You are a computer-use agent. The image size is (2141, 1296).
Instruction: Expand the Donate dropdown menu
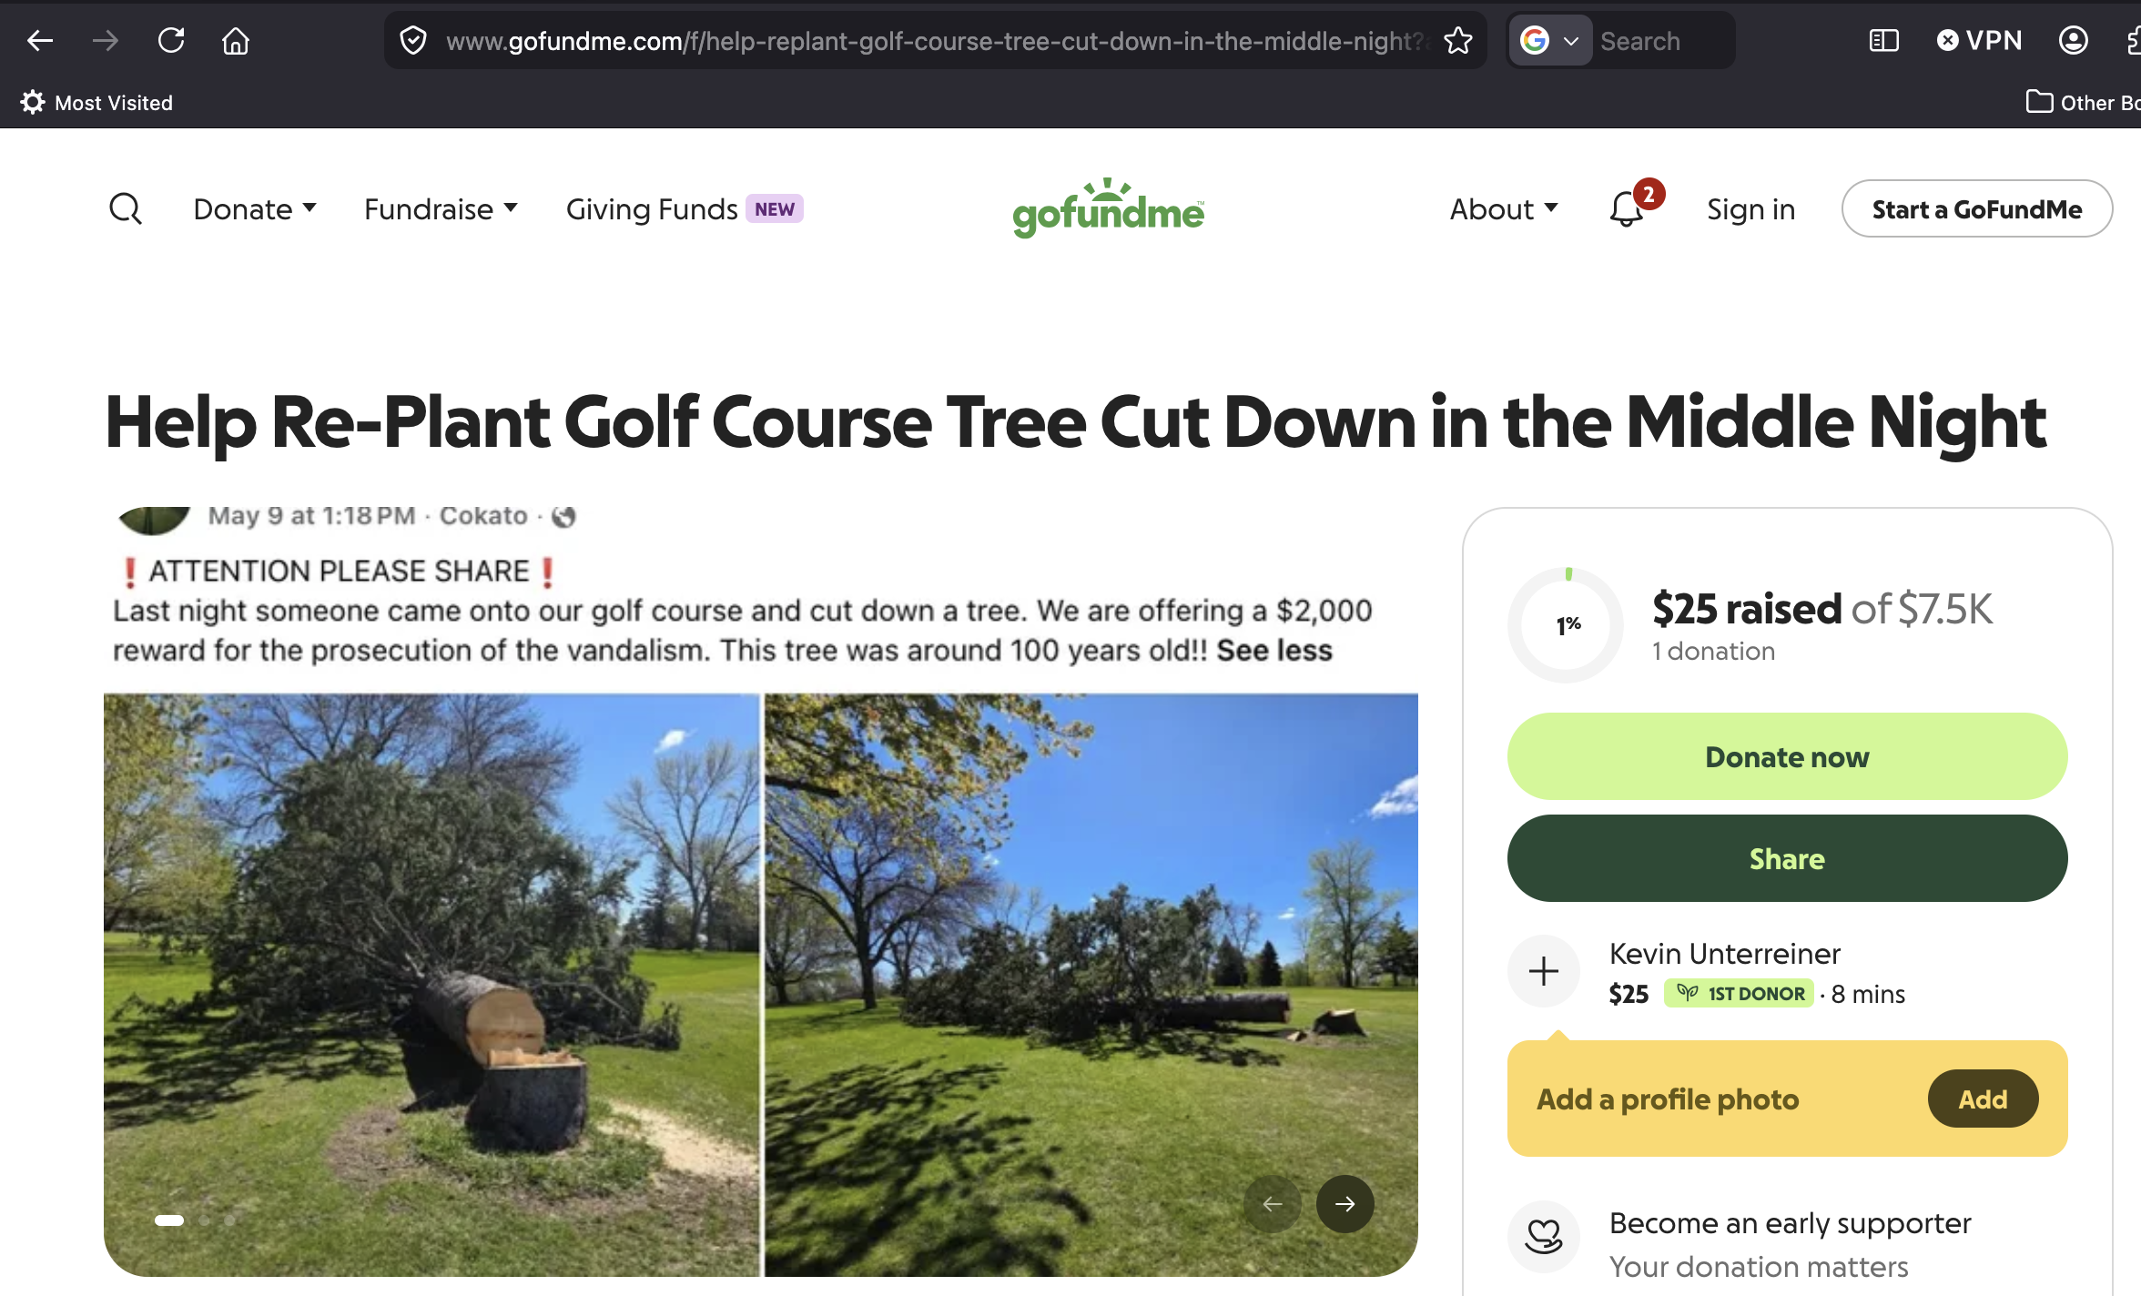(x=255, y=209)
